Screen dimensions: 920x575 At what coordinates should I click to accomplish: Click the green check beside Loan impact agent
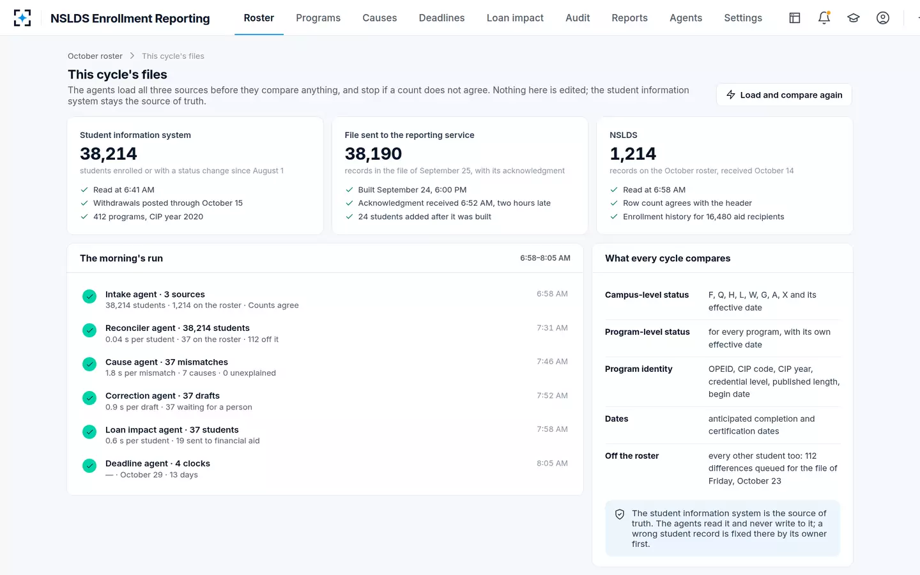(89, 432)
